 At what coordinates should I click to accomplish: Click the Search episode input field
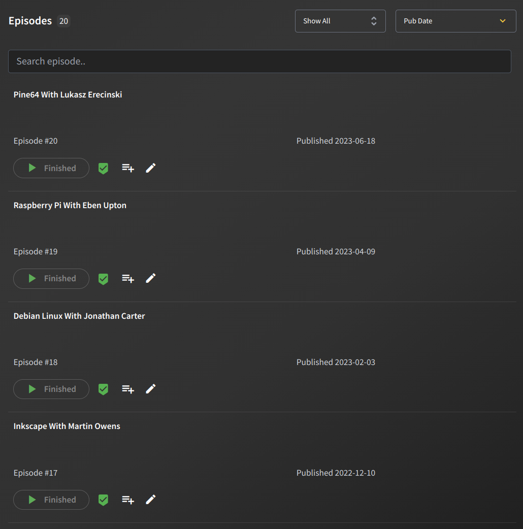click(259, 61)
